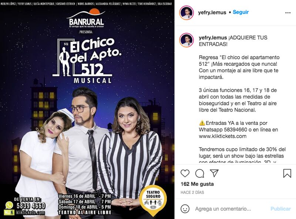Open yefry.lemus username in header
Screen dimensions: 296x219
(212, 13)
